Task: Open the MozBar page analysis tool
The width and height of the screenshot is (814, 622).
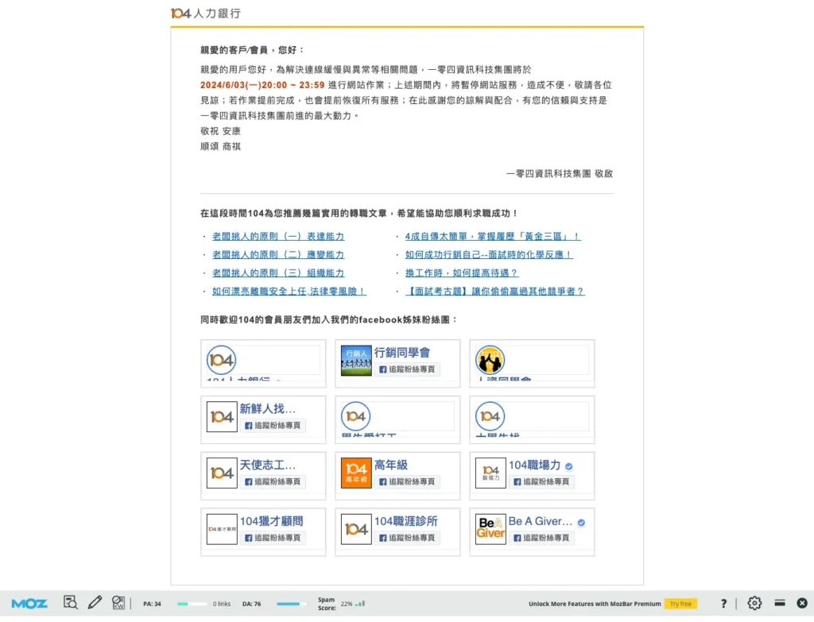Action: tap(70, 603)
